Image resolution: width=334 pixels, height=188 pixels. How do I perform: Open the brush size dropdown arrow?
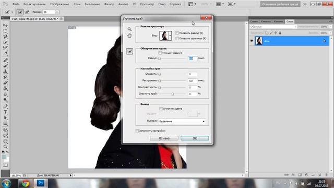pyautogui.click(x=57, y=12)
